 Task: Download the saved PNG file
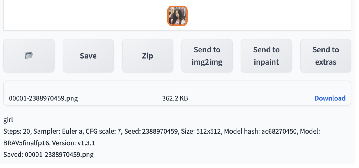point(330,98)
